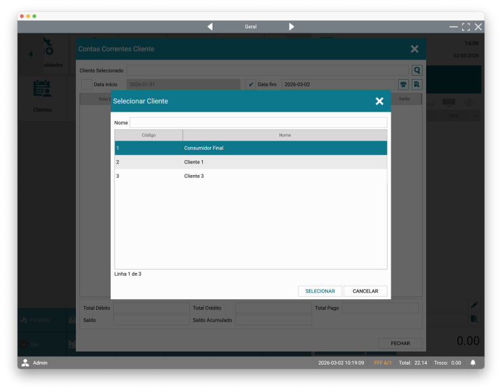Image resolution: width=502 pixels, height=392 pixels.
Task: Close the Selecionar Cliente dialog
Action: click(x=379, y=101)
